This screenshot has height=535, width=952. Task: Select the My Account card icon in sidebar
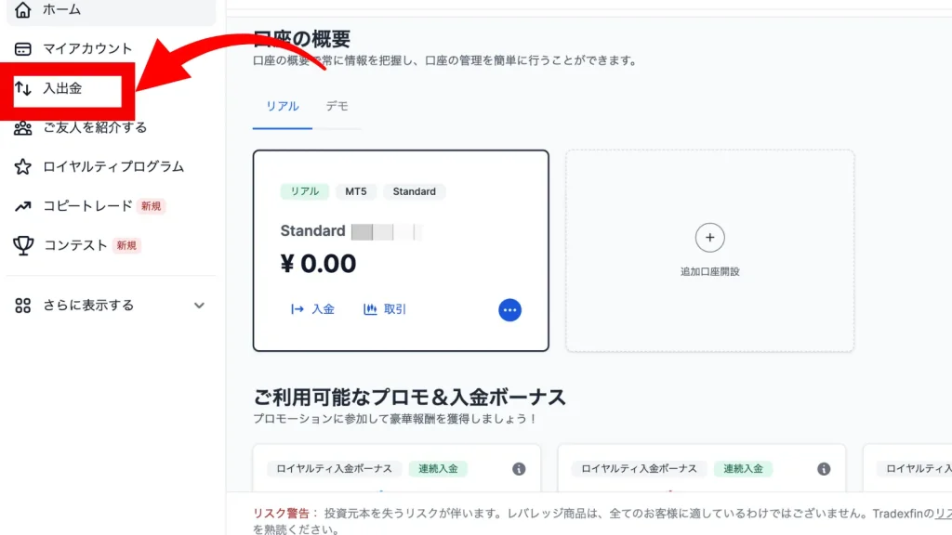click(x=23, y=48)
